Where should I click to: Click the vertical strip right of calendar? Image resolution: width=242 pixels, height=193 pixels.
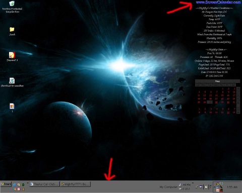pyautogui.click(x=238, y=100)
